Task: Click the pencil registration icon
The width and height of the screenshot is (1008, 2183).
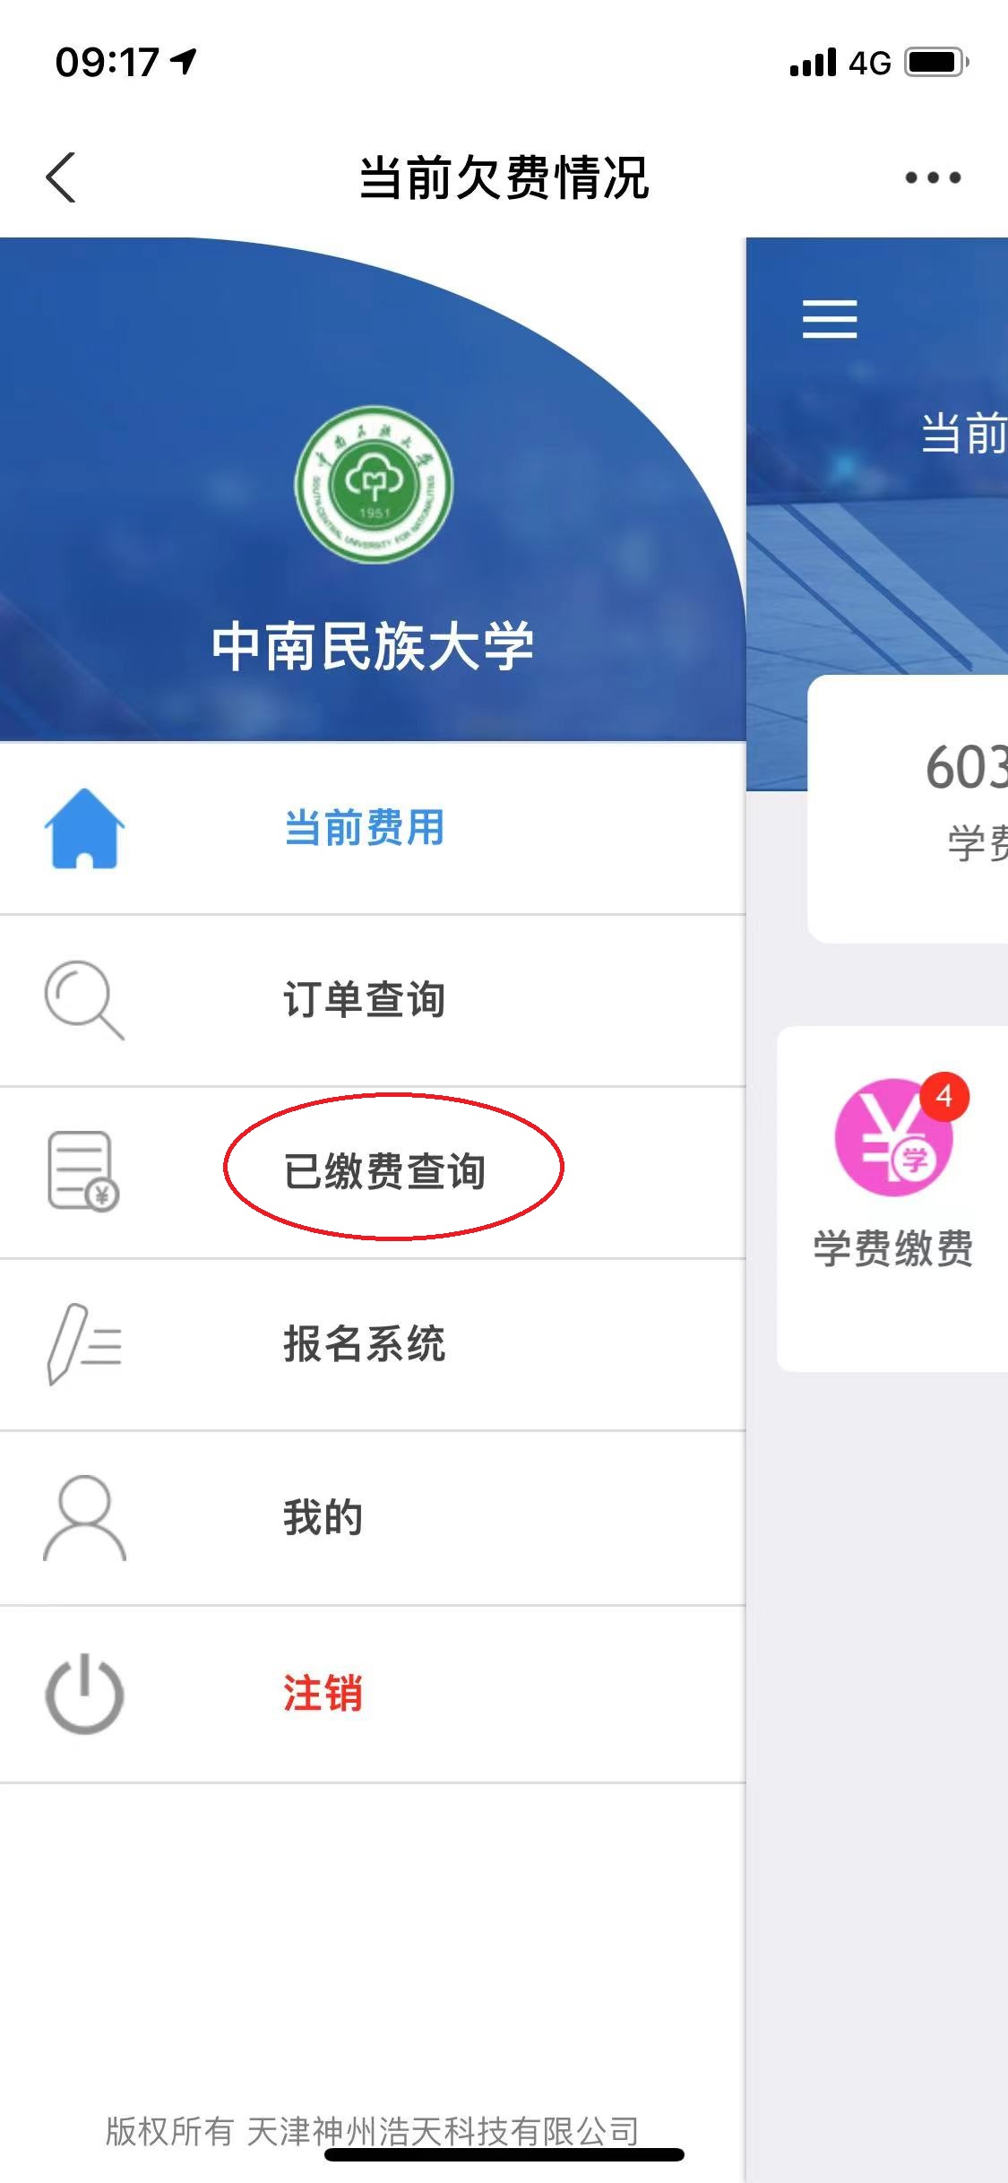Action: click(x=84, y=1344)
